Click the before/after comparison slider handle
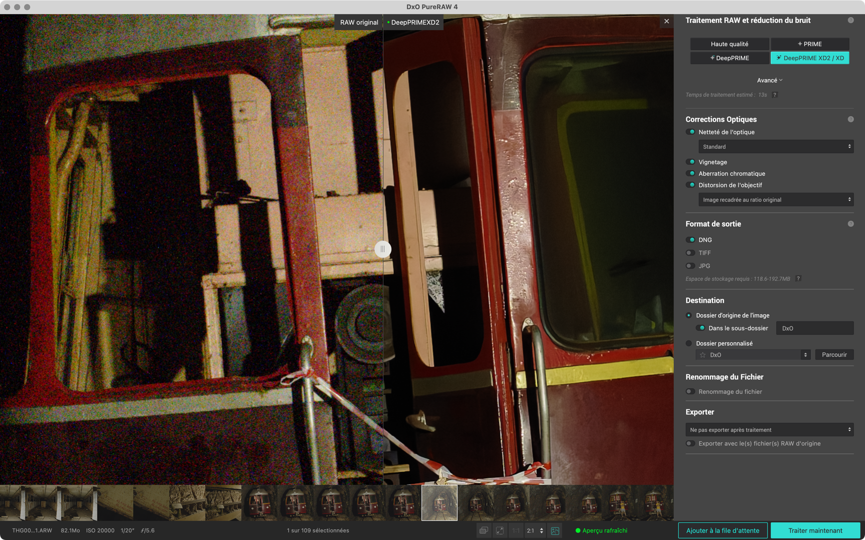Screen dimensions: 865x540 [383, 249]
